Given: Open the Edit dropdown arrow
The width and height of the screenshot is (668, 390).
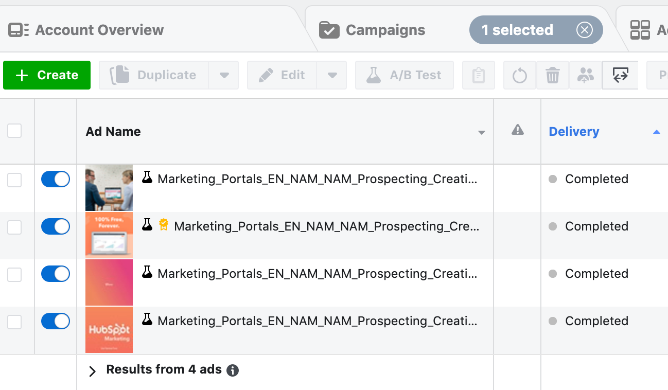Looking at the screenshot, I should point(332,76).
